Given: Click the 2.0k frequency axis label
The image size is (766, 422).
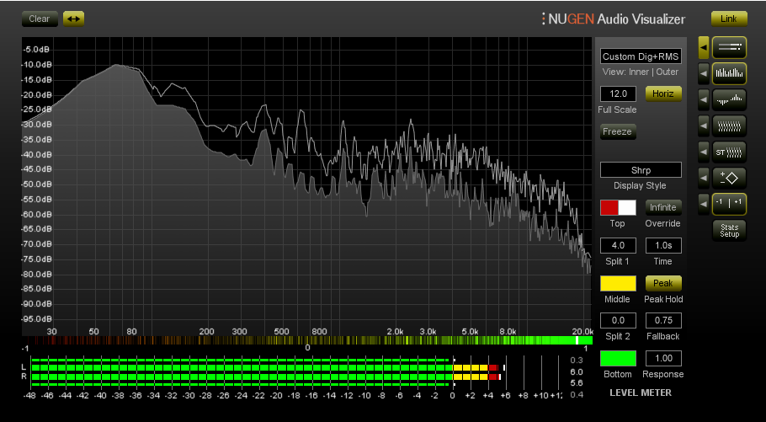Looking at the screenshot, I should point(395,332).
